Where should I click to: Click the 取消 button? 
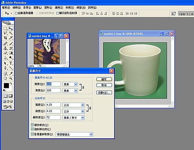[104, 85]
